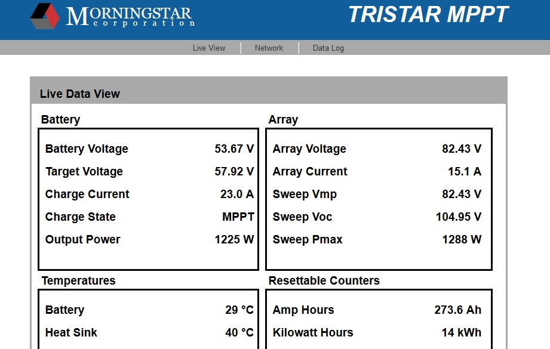Select the 273.6 Ah amp hours value
550x349 pixels.
(458, 310)
